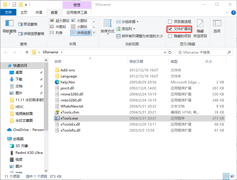The height and width of the screenshot is (180, 237).
Task: Enable Item check boxes
Action: [x=170, y=21]
